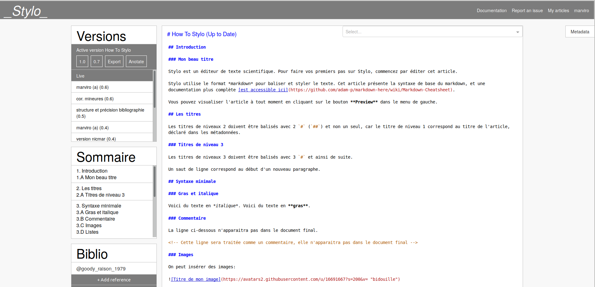The width and height of the screenshot is (595, 287).
Task: Open Documentation in the top menu
Action: coord(492,11)
